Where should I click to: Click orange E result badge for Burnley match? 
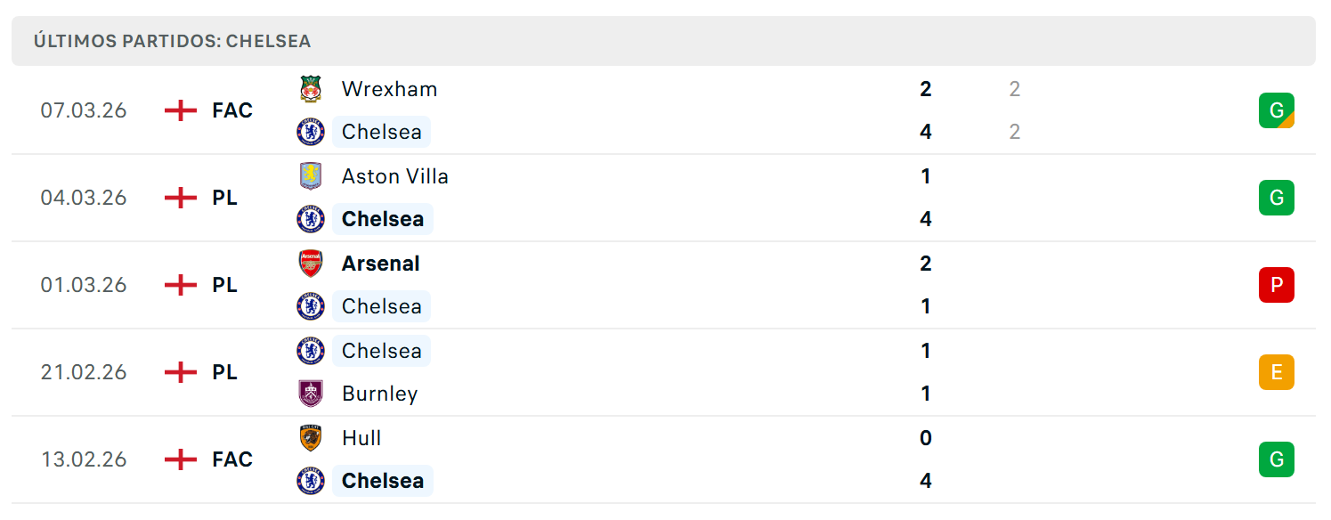(1276, 372)
